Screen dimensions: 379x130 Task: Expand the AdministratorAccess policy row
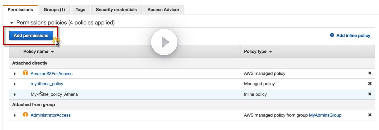point(15,115)
